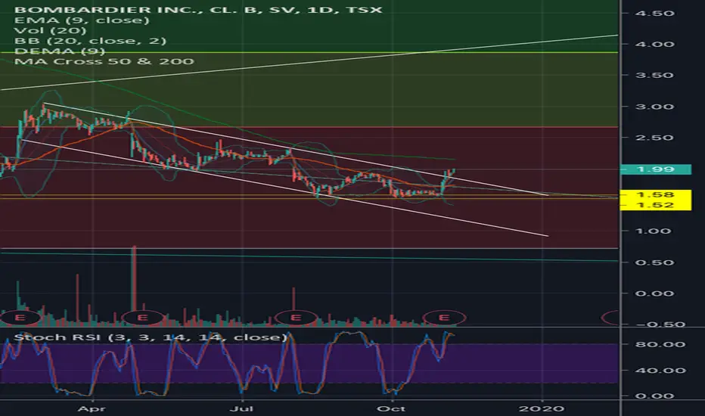Click the 2020 label on time axis
This screenshot has height=416, width=705.
542,408
